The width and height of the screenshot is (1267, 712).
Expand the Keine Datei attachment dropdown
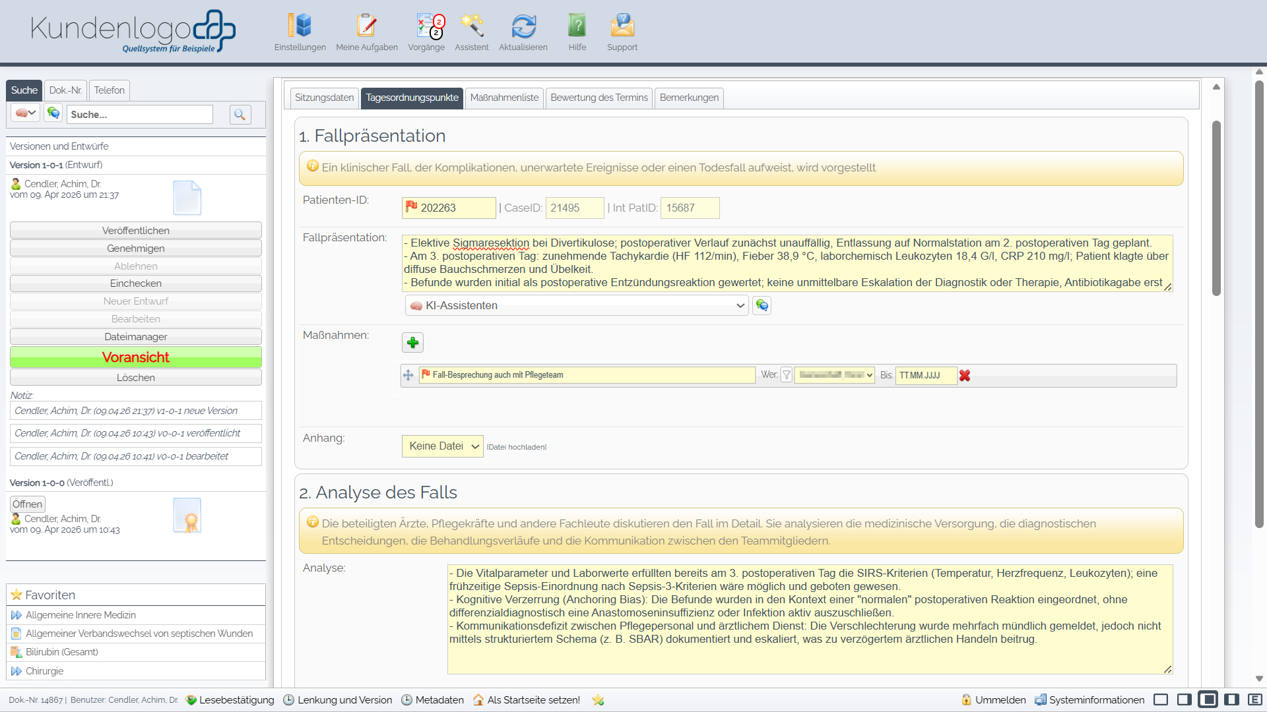(x=443, y=446)
